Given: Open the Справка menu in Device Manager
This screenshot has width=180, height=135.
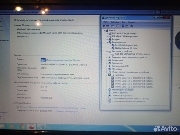Looking at the screenshot, I should 131,22.
